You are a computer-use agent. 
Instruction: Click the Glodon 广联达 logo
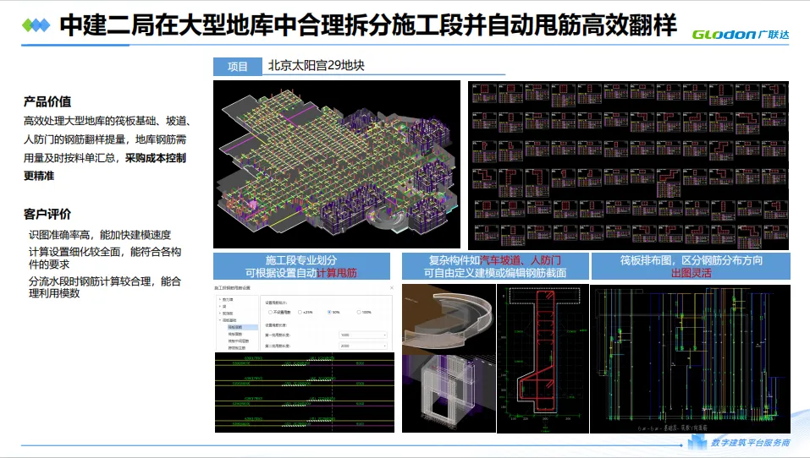[x=741, y=35]
